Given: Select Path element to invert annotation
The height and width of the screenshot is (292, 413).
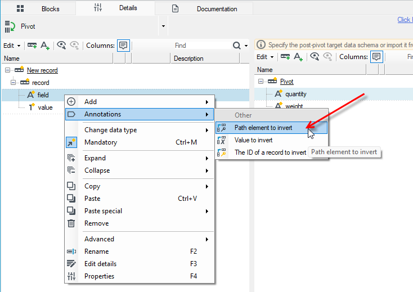Looking at the screenshot, I should pos(272,128).
